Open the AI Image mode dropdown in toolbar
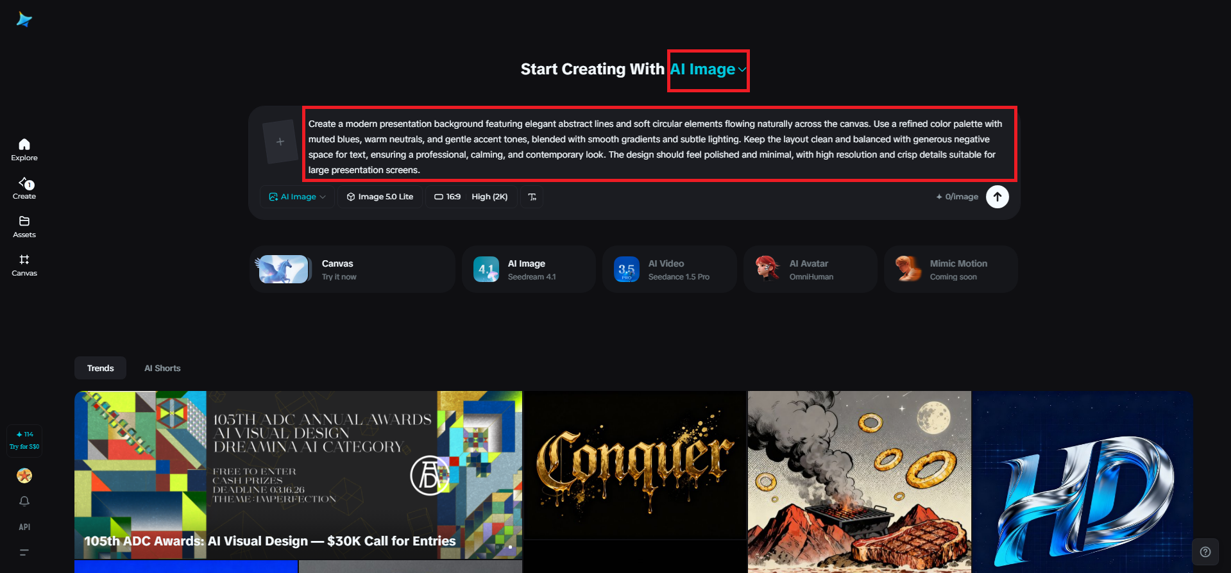This screenshot has height=573, width=1231. point(298,197)
